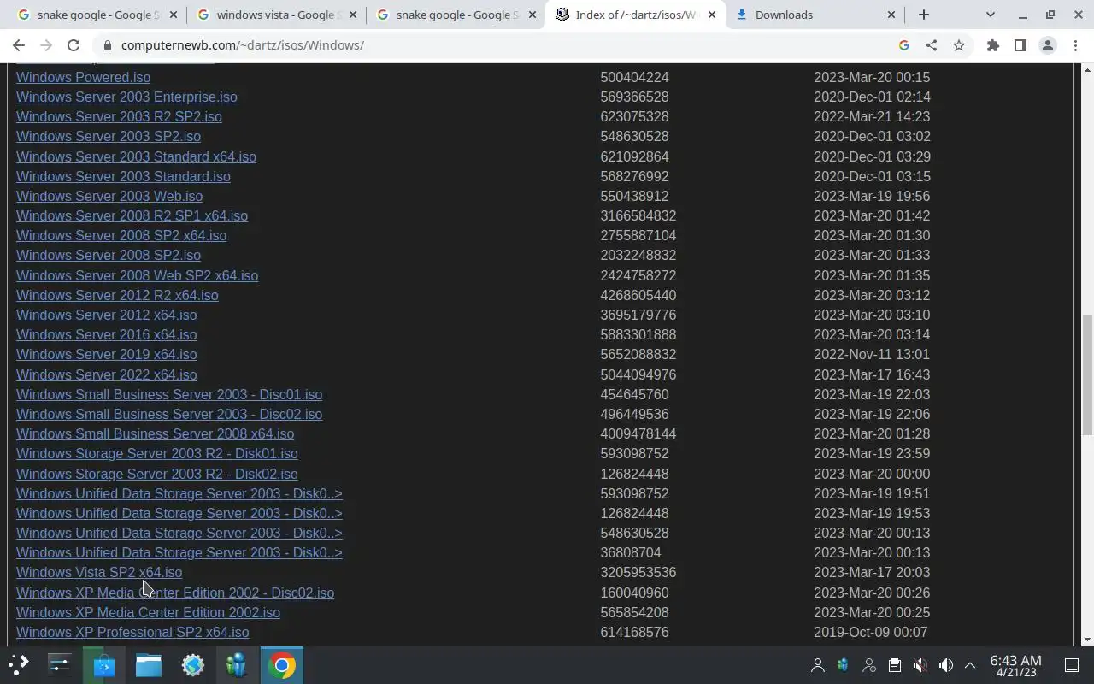Open Chrome's three-dot menu
Viewport: 1094px width, 684px height.
tap(1075, 45)
